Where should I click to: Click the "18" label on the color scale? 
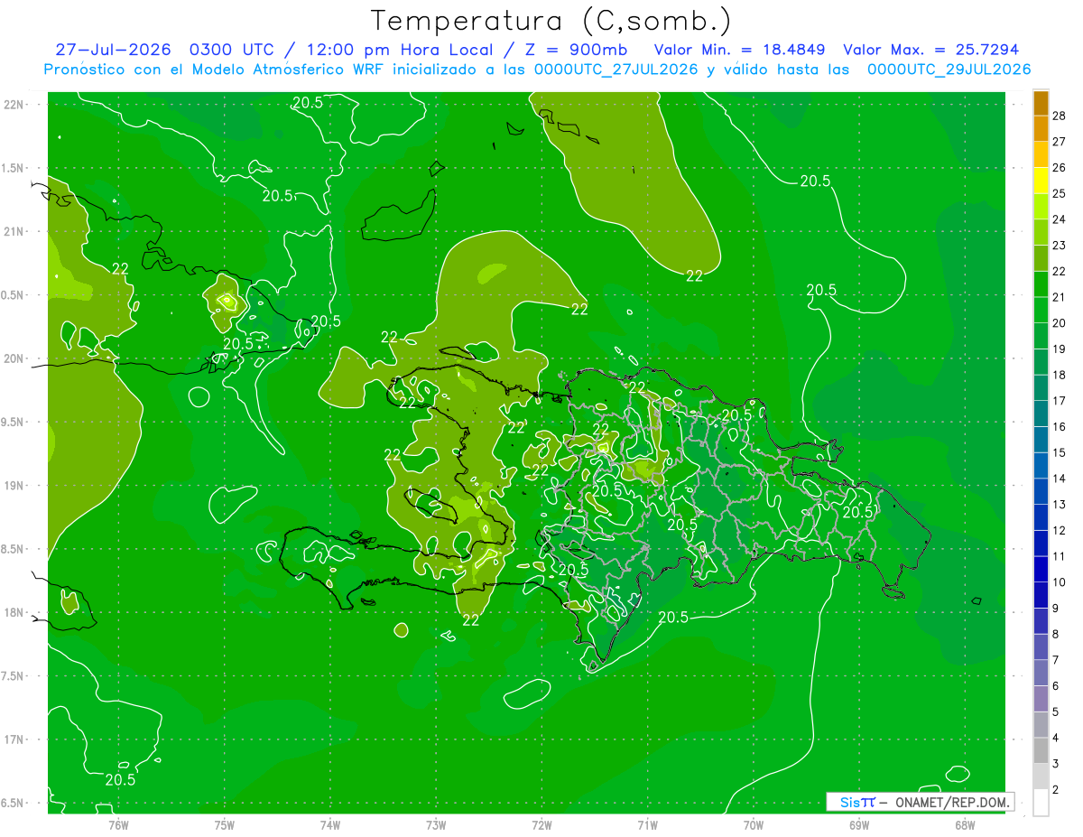click(1060, 375)
